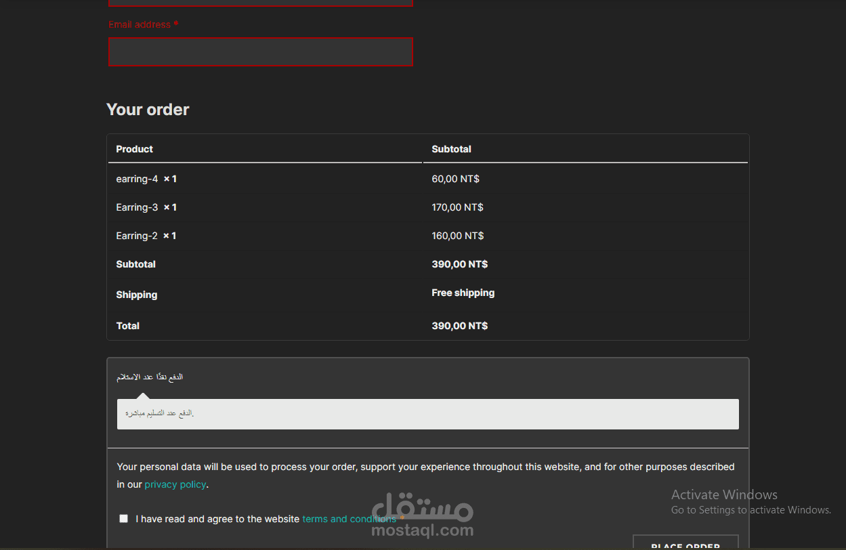Click the Your order heading

(x=148, y=110)
